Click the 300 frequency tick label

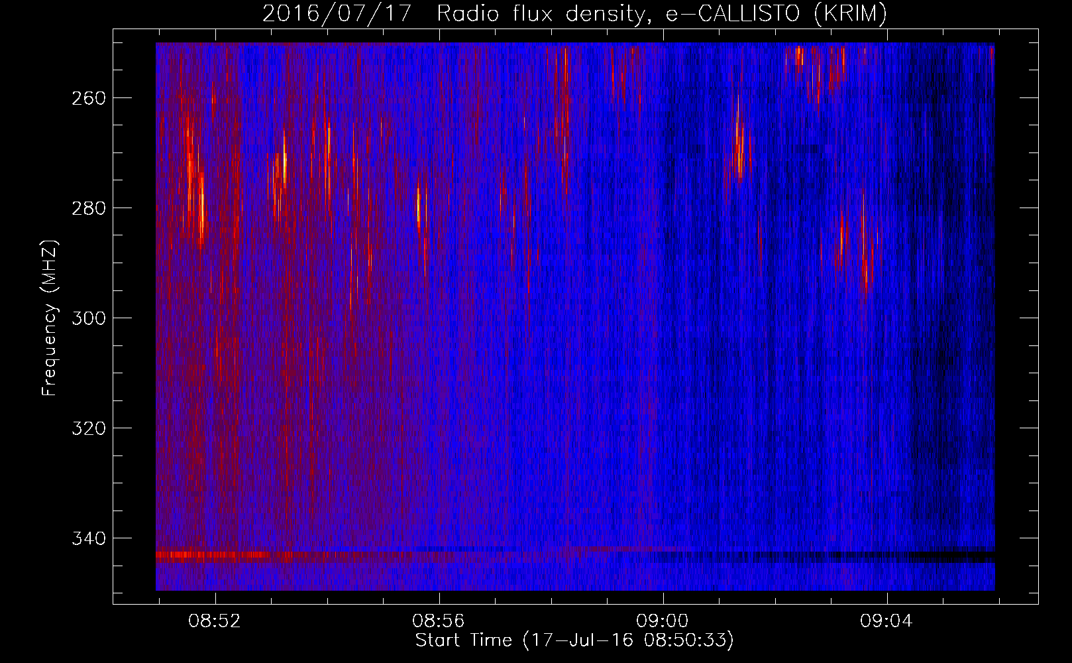(x=89, y=318)
